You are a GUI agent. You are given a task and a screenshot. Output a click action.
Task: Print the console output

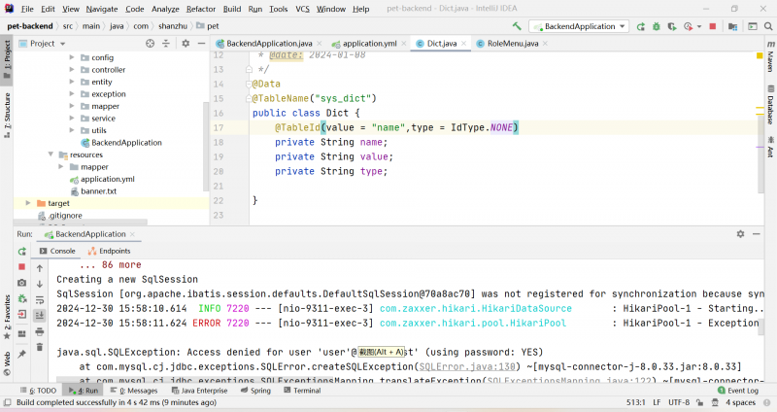[40, 331]
